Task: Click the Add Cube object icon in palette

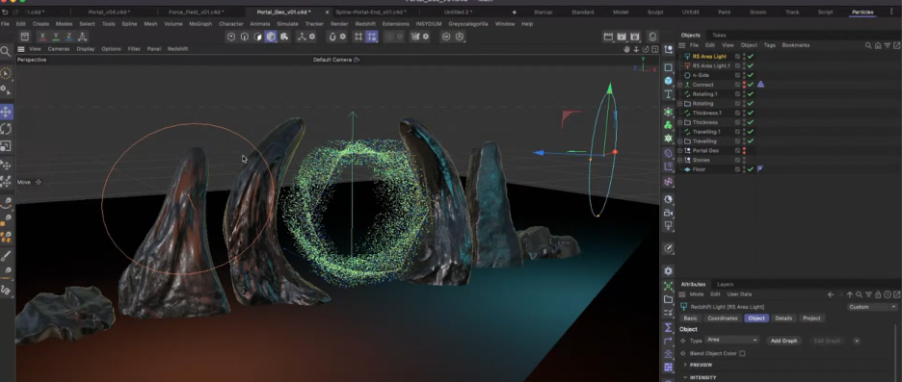Action: pos(668,81)
